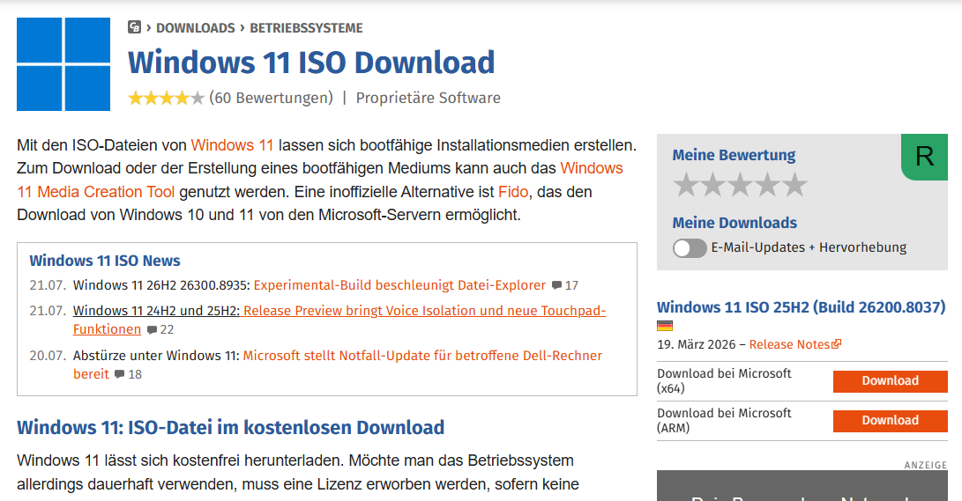Open Notfall-Update für Dell-Rechner article

[x=422, y=356]
